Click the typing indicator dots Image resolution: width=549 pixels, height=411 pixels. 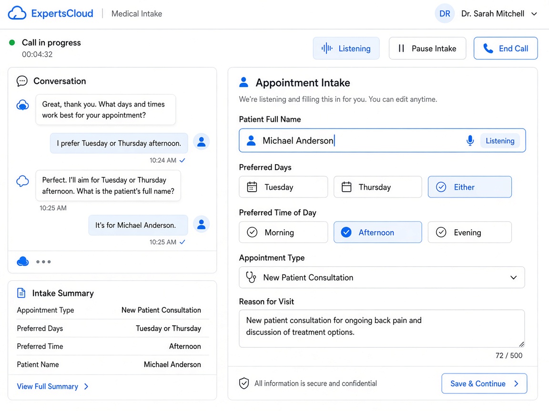pos(43,262)
